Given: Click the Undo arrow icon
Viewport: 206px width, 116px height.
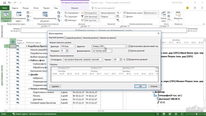Looking at the screenshot, I should pyautogui.click(x=9, y=3).
